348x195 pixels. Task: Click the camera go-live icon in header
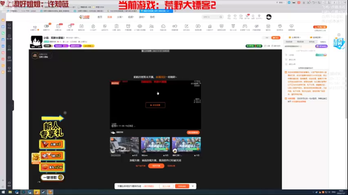241,16
